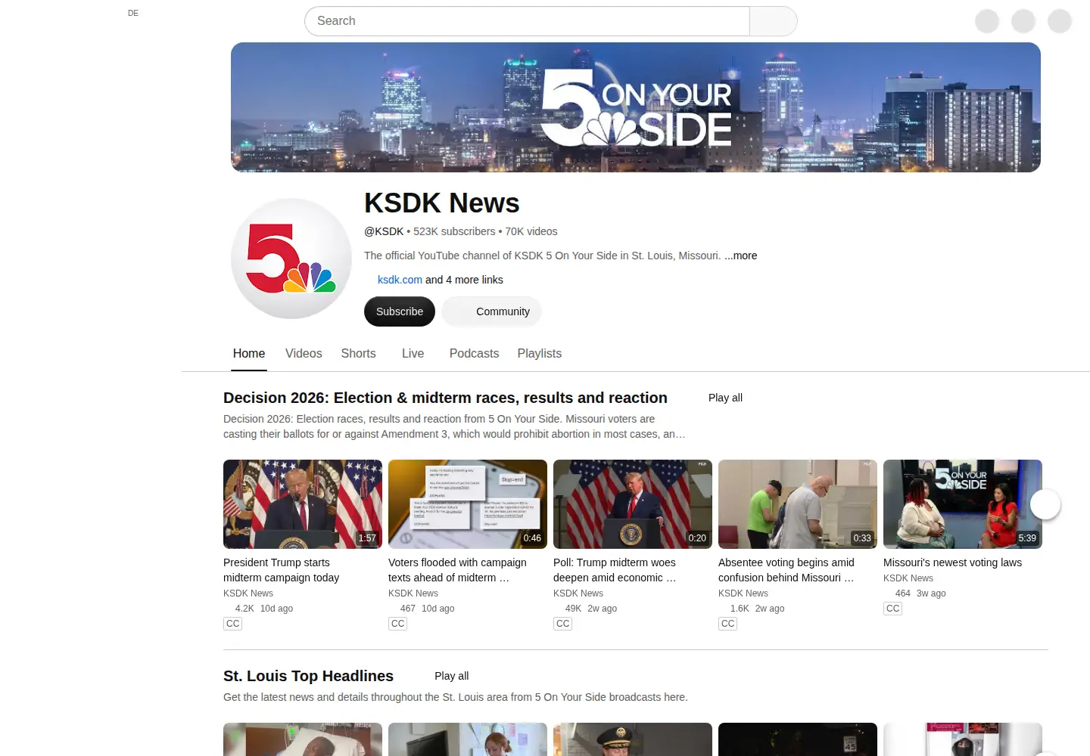
Task: Open the Voters flooded with texts thumbnail
Action: [468, 504]
